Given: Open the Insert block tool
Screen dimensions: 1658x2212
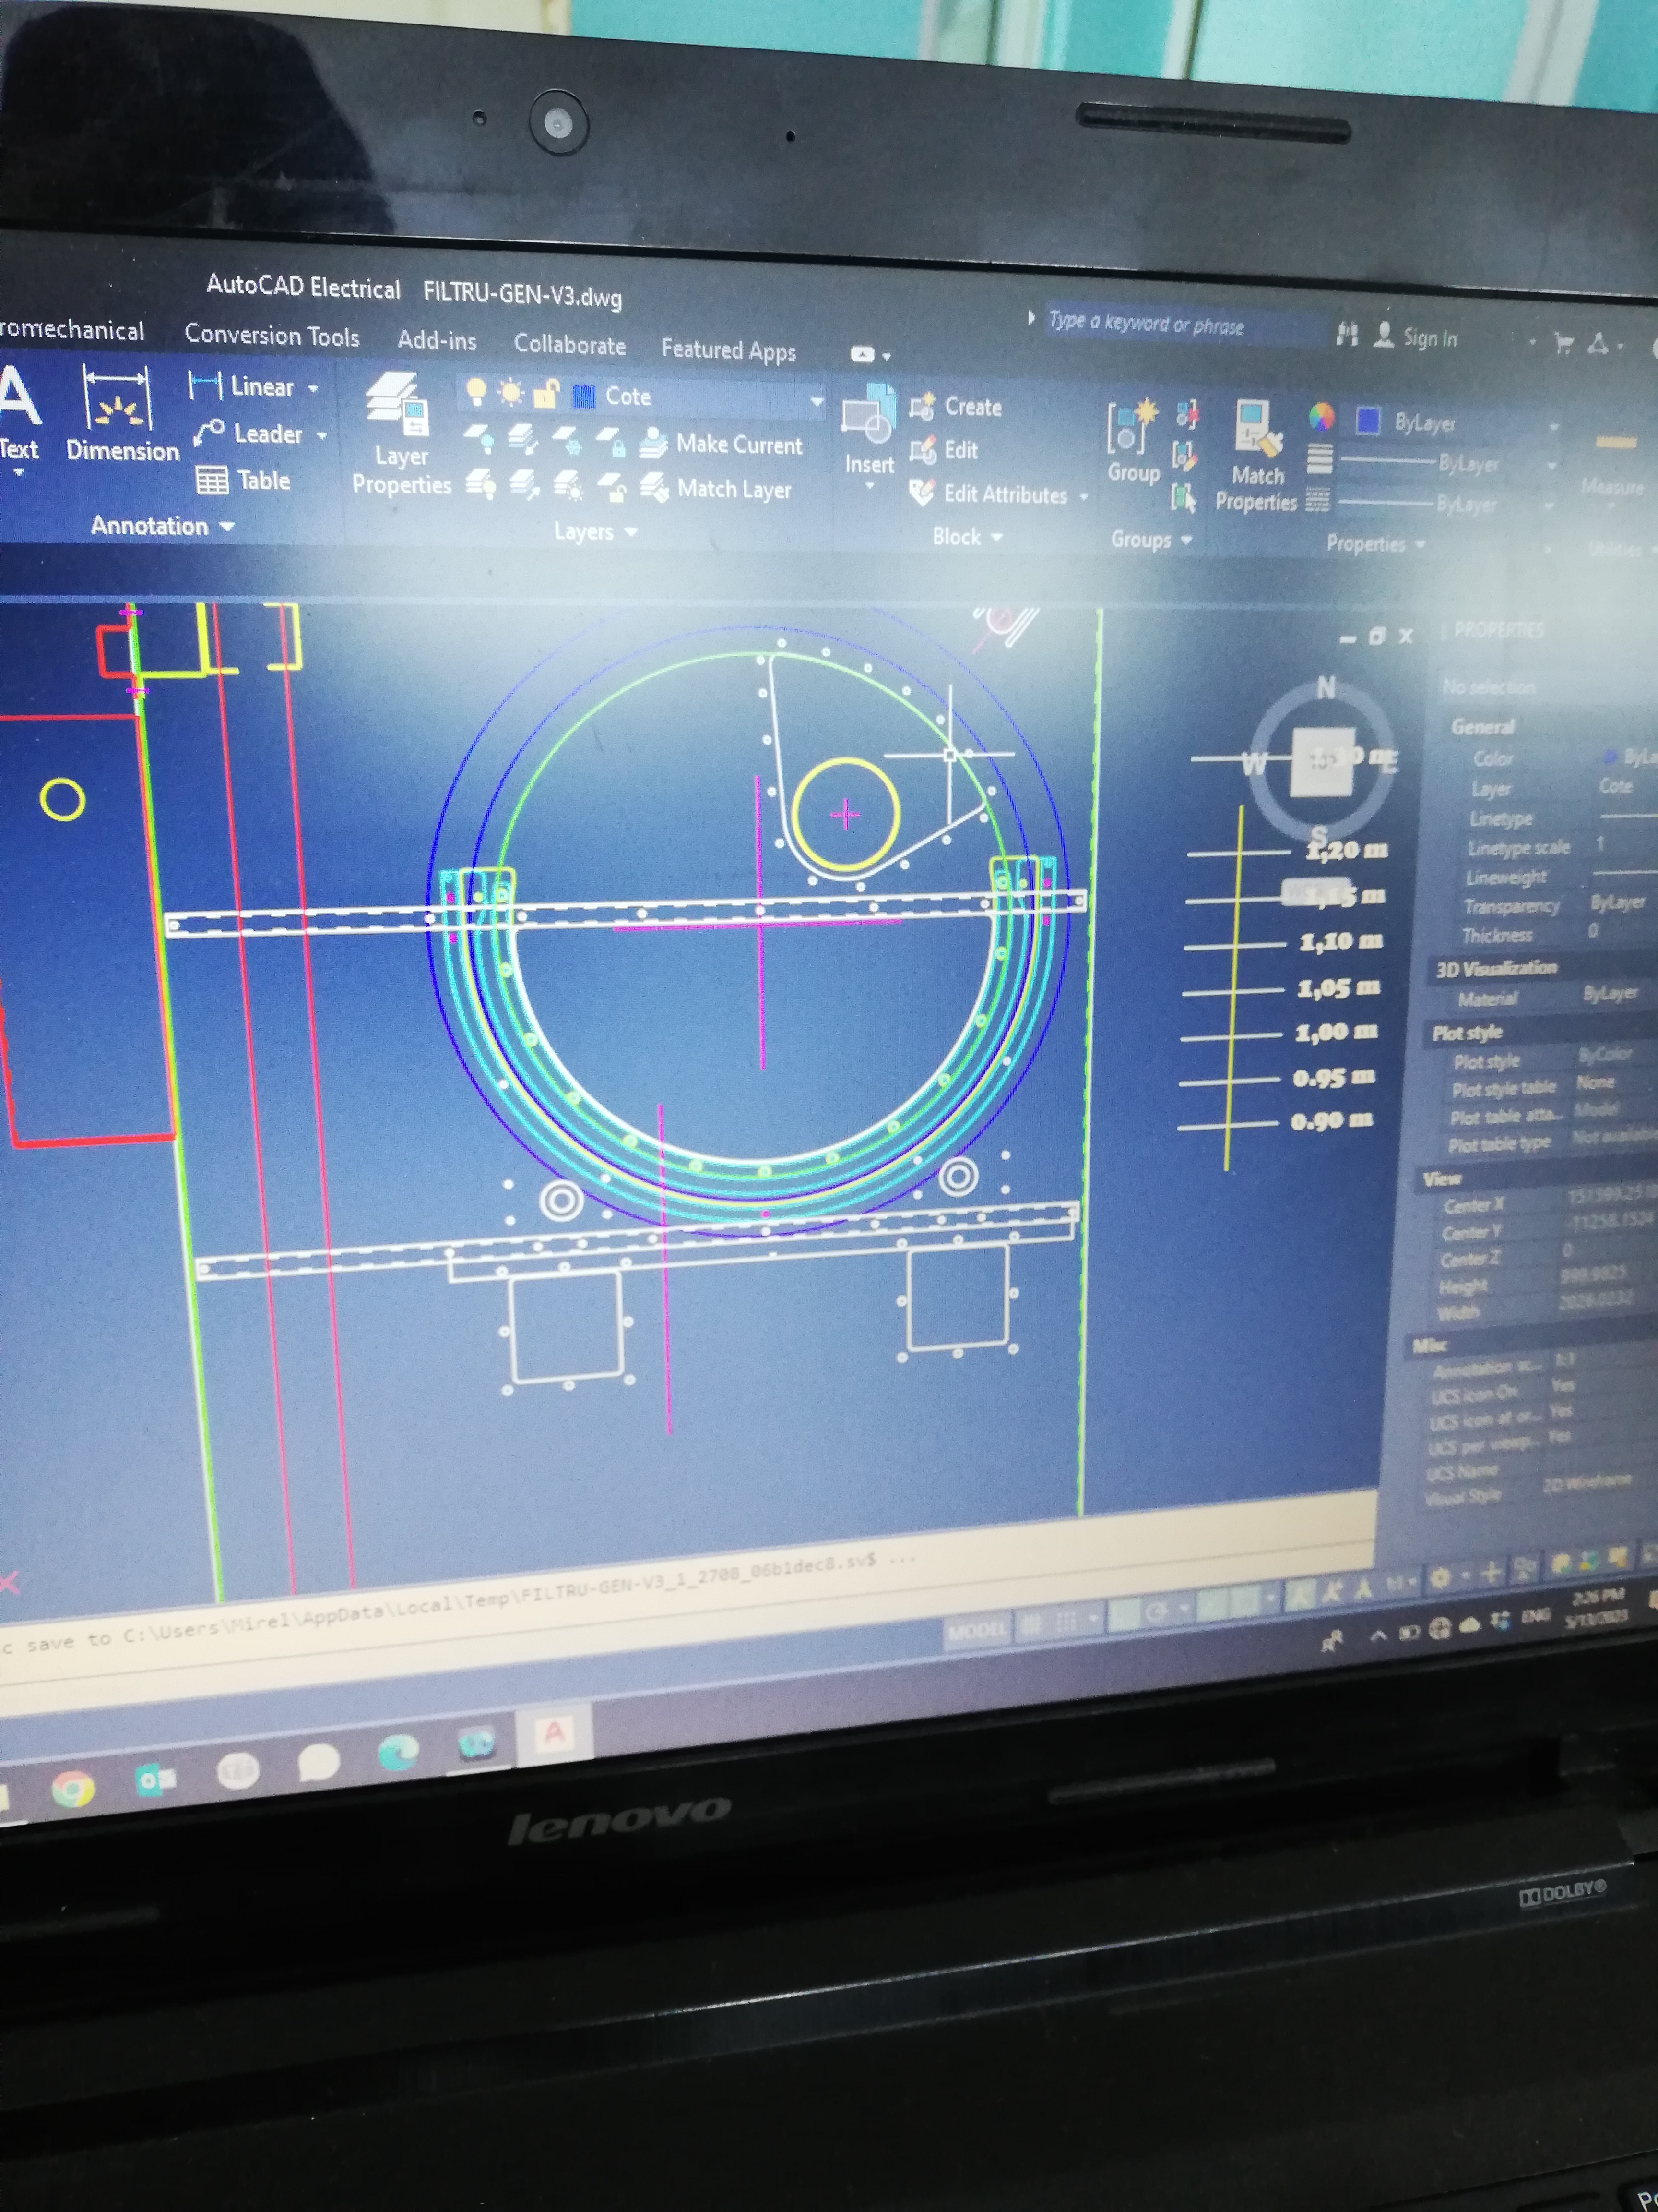Looking at the screenshot, I should [x=868, y=430].
